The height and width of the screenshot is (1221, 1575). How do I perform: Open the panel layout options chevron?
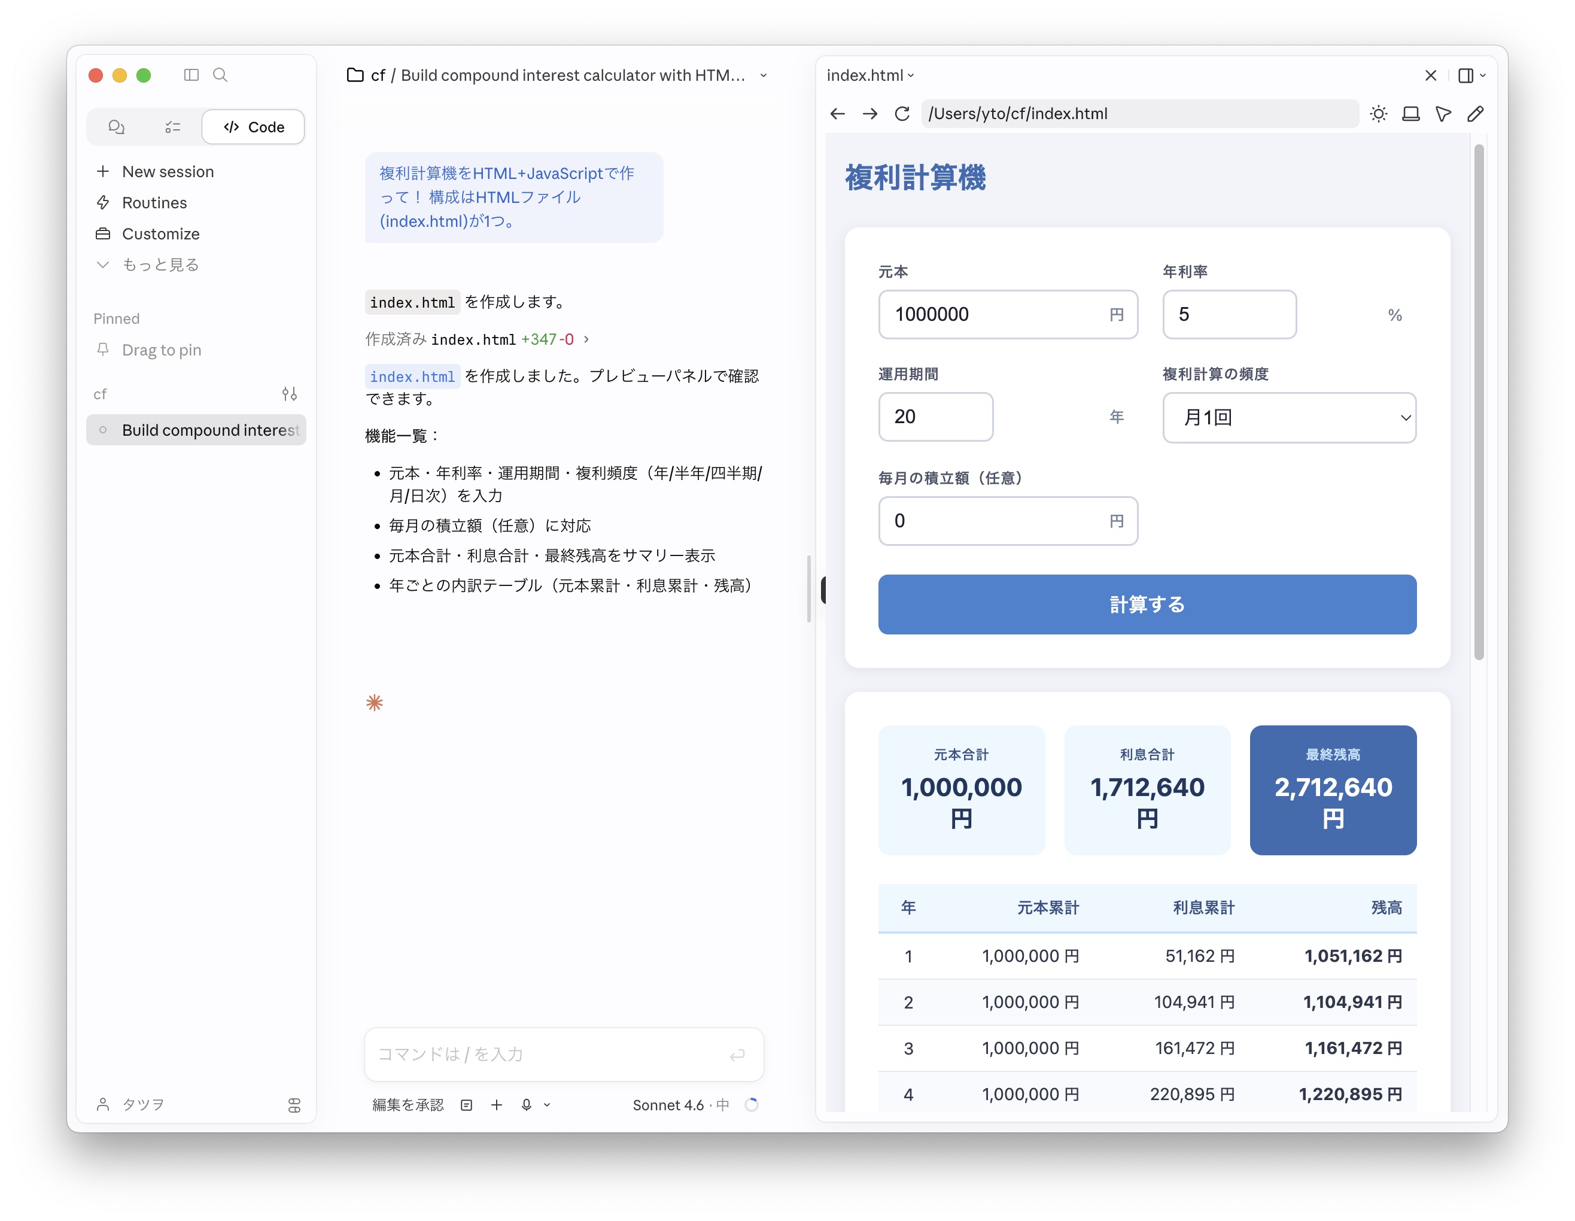point(1483,75)
